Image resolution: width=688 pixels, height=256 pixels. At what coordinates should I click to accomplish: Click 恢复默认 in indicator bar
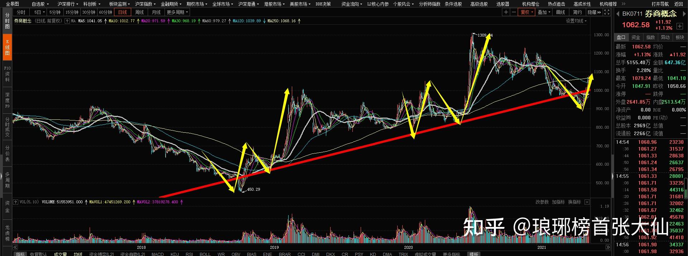point(38,254)
